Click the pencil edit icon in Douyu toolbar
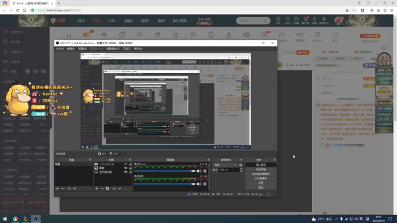This screenshot has height=223, width=397. point(318,35)
